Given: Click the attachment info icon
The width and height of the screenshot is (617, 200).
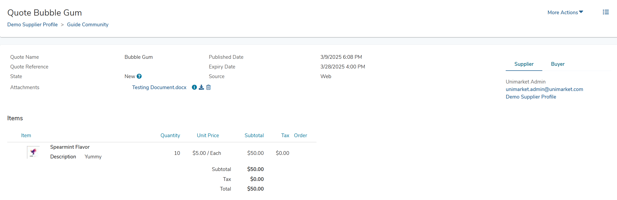Looking at the screenshot, I should tap(194, 87).
